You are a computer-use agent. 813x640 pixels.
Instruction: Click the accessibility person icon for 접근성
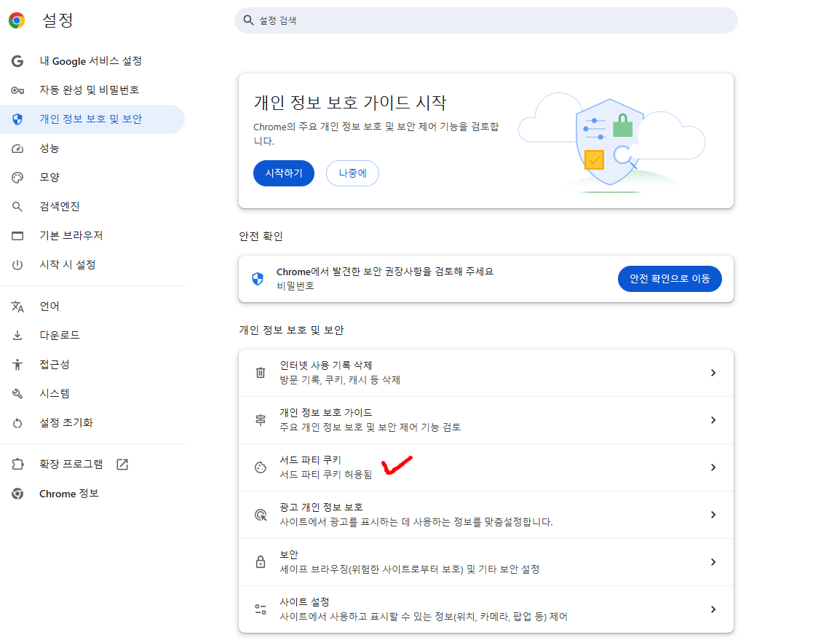pyautogui.click(x=17, y=365)
